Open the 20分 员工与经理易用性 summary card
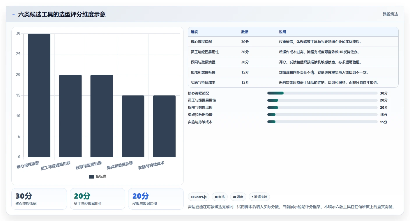410x221 pixels. click(98, 199)
